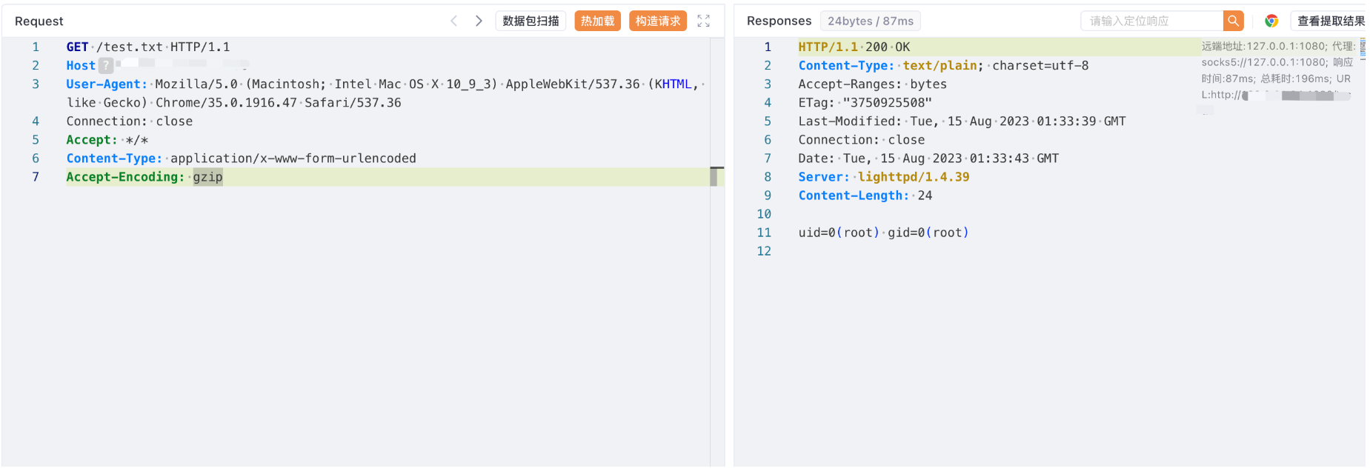Click the 24bytes / 87ms response tag
Viewport: 1370px width, 474px height.
tap(870, 21)
